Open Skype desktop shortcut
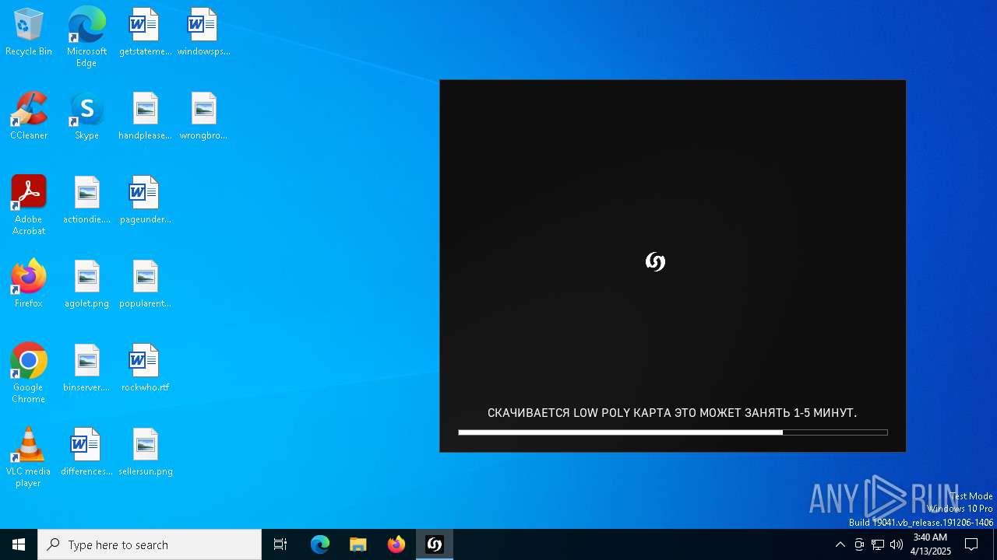Image resolution: width=997 pixels, height=560 pixels. (x=86, y=117)
